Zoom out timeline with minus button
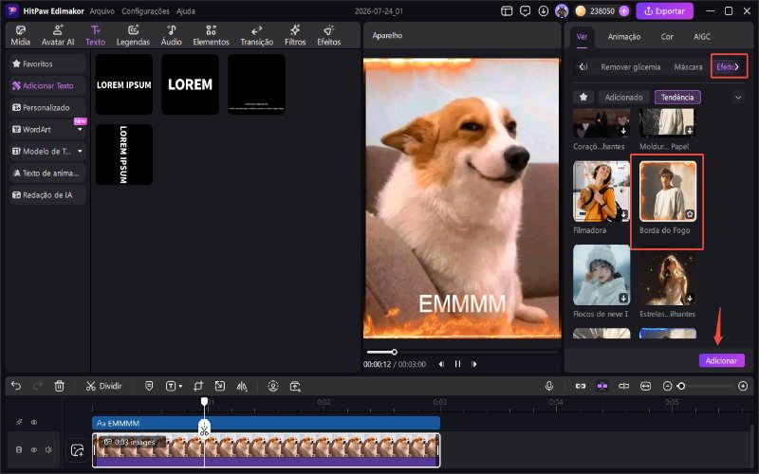The image size is (759, 474). [668, 386]
